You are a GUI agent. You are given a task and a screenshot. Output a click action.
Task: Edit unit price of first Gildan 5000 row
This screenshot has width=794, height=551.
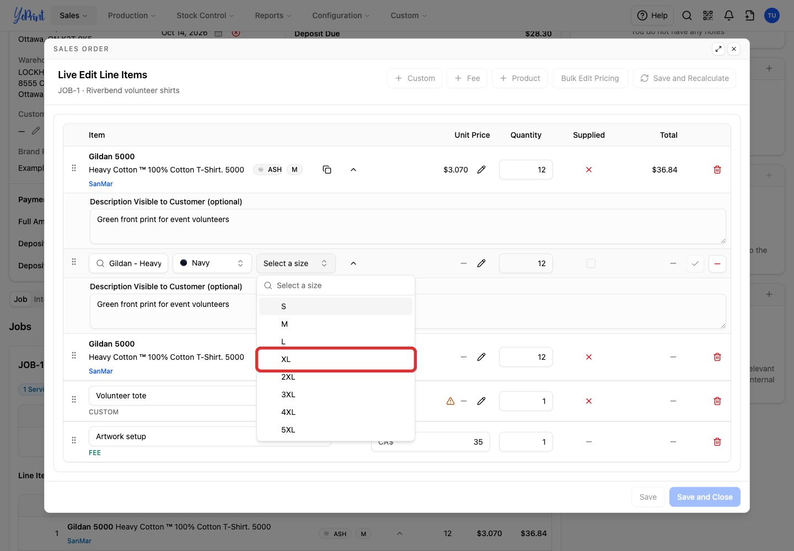tap(481, 170)
